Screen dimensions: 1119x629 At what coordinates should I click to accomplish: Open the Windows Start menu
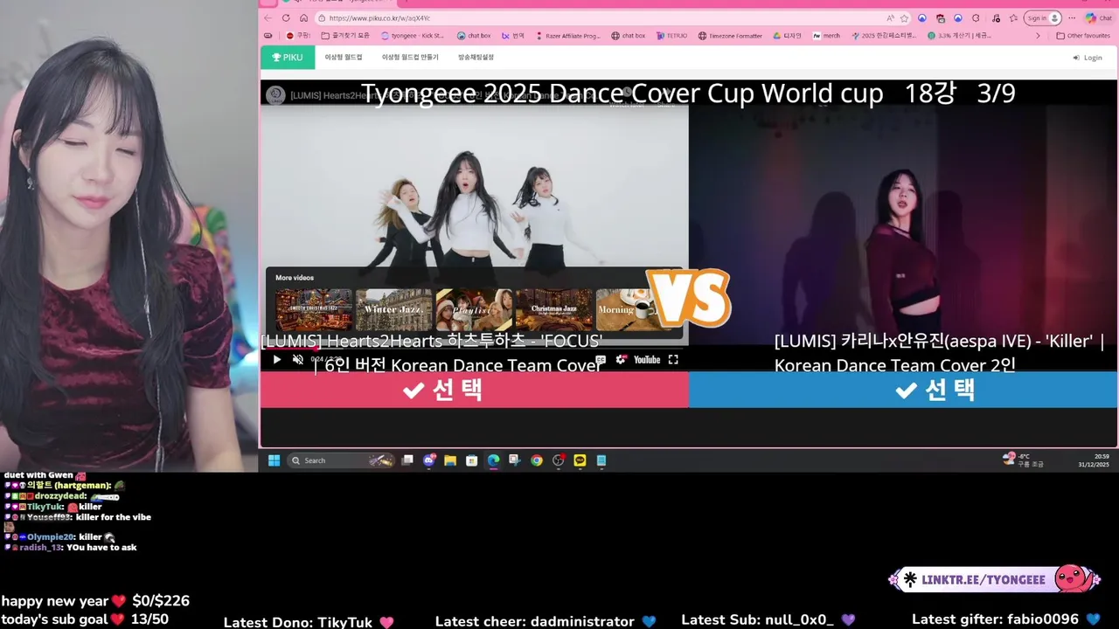pos(274,460)
